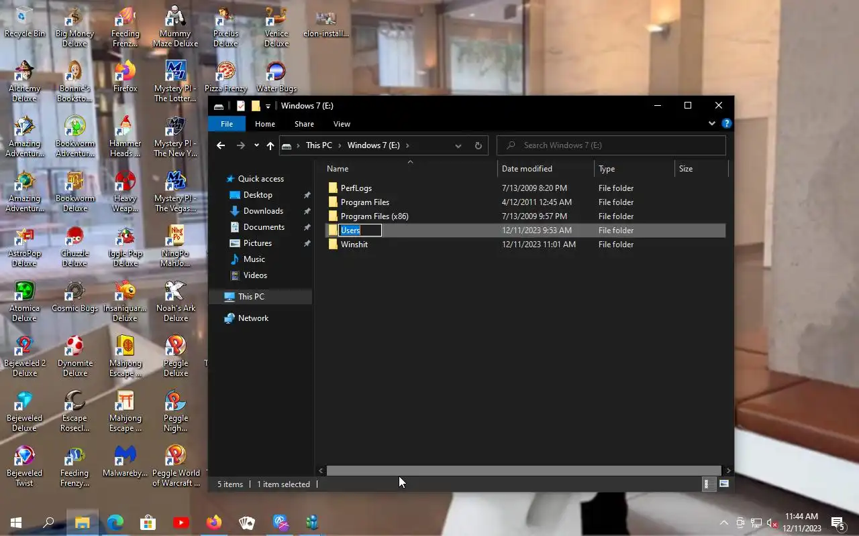859x536 pixels.
Task: Open the Windows Start menu
Action: (x=16, y=523)
